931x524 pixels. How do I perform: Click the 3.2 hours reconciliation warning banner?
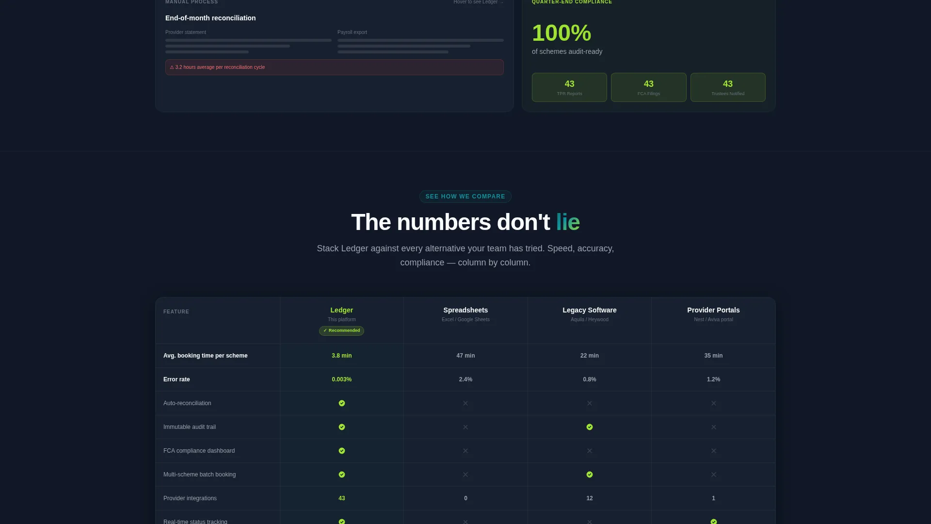pyautogui.click(x=335, y=67)
